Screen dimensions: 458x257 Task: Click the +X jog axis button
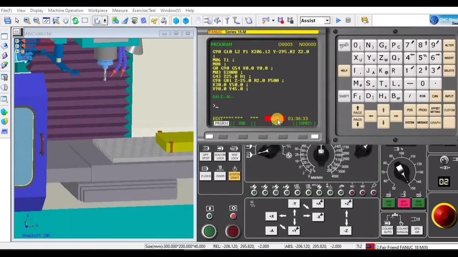coord(271,216)
